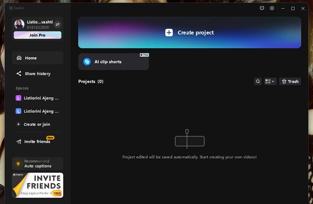Click the CapCut logo in the title bar
Screen dimensions: 313x204
tap(16, 8)
